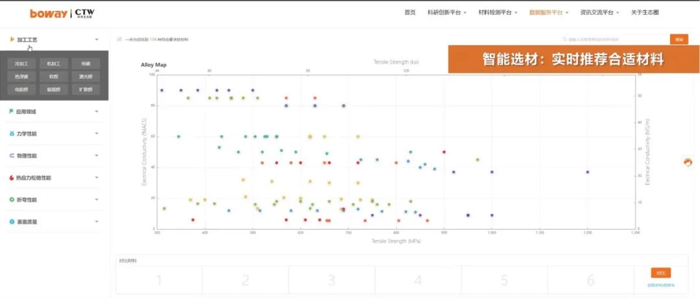
Task: Select the 电镀 process filter
Action: coord(86,64)
